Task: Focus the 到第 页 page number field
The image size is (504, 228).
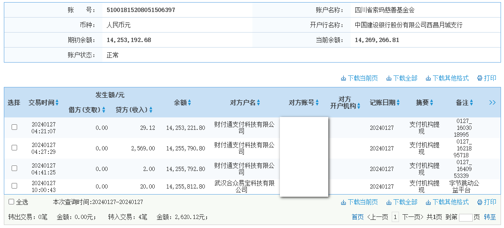Action: [x=466, y=217]
